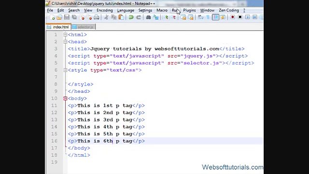Image resolution: width=309 pixels, height=174 pixels.
Task: Open the Edit menu
Action: pos(60,10)
